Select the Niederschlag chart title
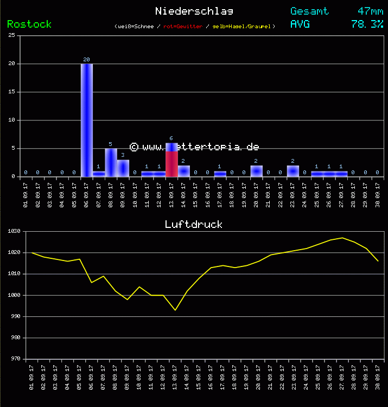Viewport: 388px width, 407px height. pyautogui.click(x=194, y=11)
